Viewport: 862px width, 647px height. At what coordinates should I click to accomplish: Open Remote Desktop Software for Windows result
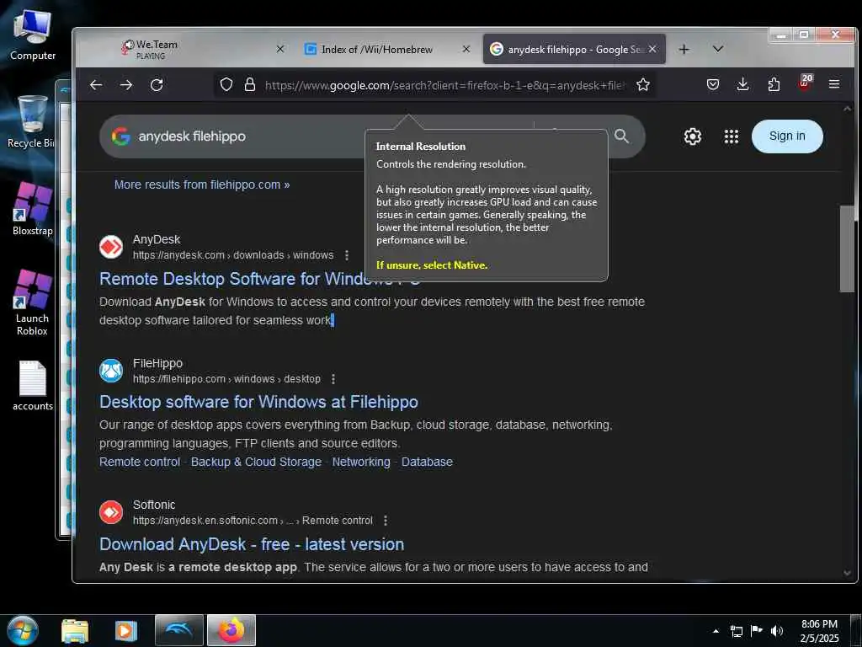[259, 278]
